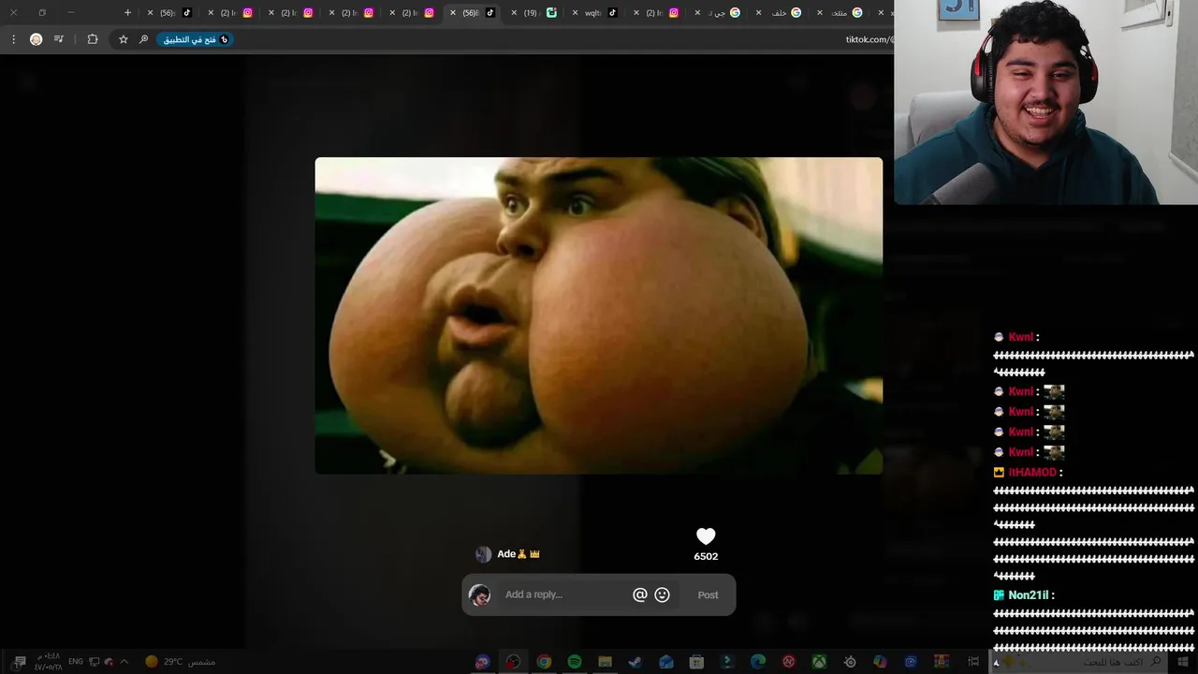This screenshot has width=1198, height=674.
Task: Click the tiktok.com address bar URL
Action: (869, 39)
